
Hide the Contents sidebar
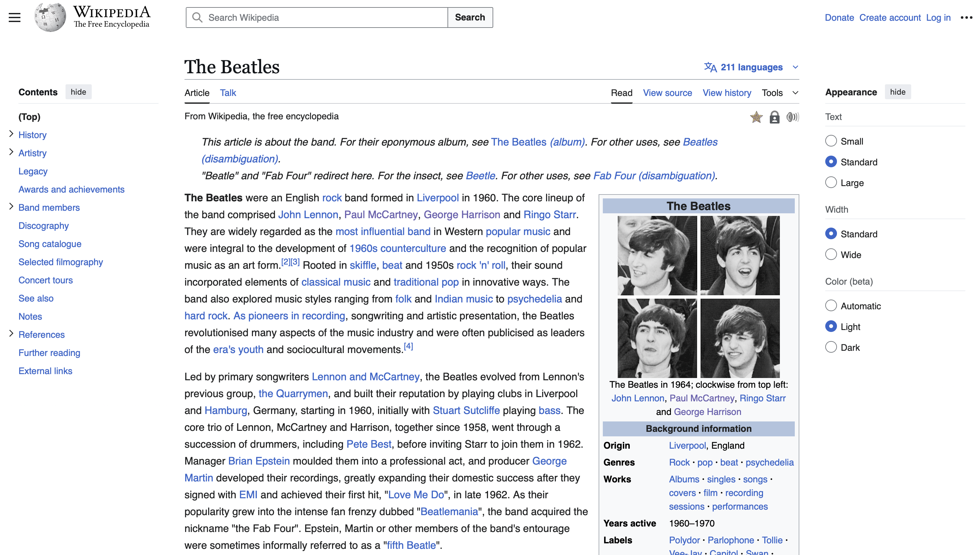click(x=78, y=91)
